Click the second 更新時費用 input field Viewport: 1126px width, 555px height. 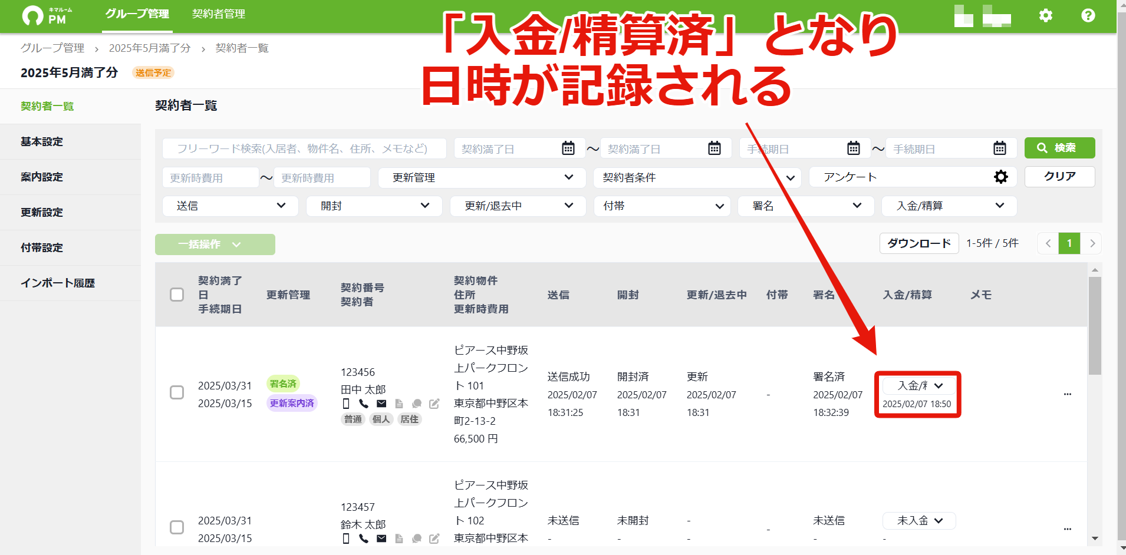click(322, 177)
